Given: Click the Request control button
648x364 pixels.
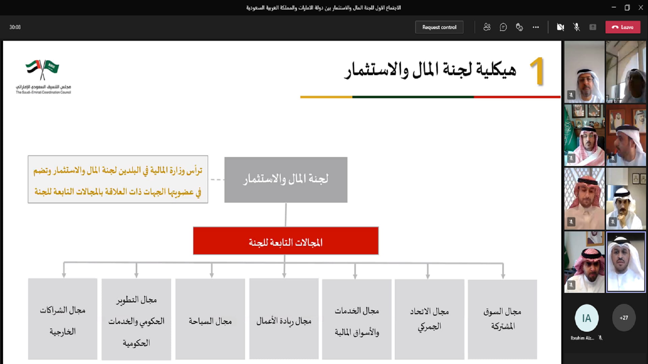Looking at the screenshot, I should click(439, 27).
